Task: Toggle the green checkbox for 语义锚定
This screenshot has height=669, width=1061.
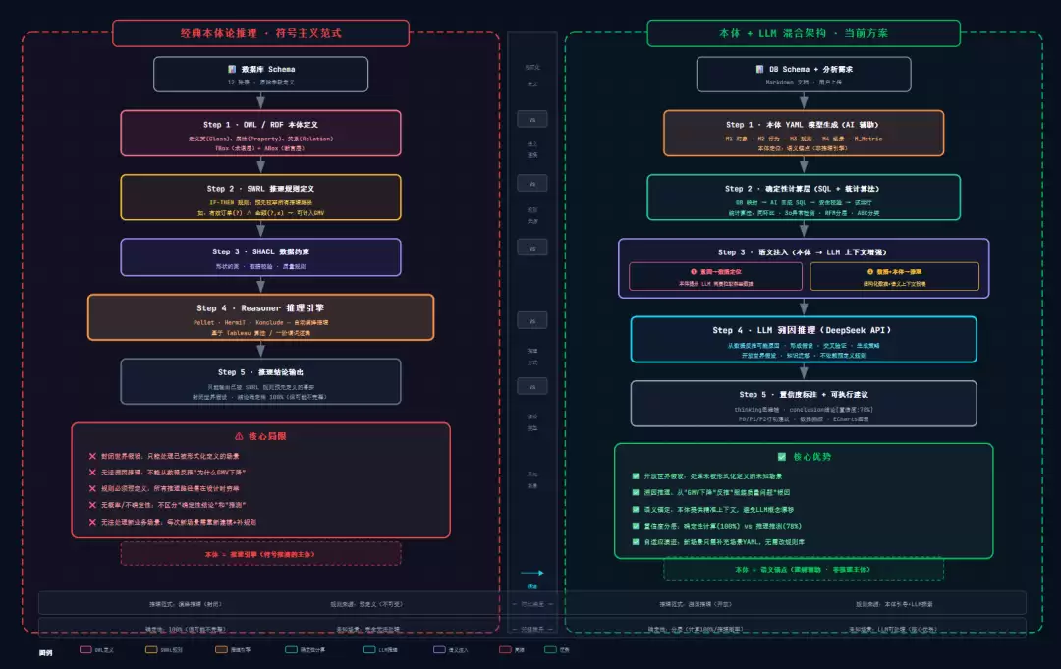Action: 636,509
